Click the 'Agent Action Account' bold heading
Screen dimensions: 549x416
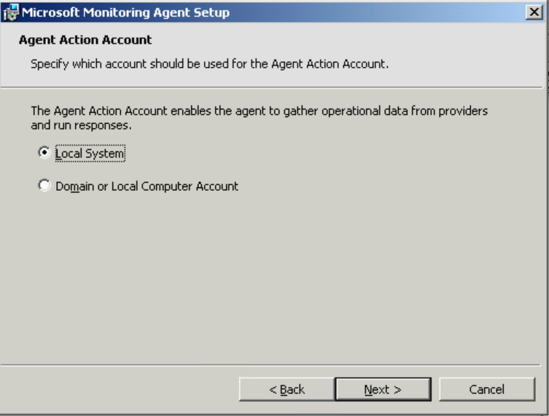point(85,40)
